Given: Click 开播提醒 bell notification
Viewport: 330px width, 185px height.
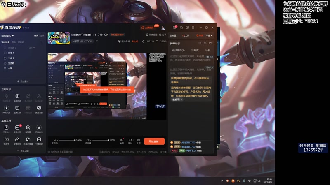Looking at the screenshot, I should point(151,35).
